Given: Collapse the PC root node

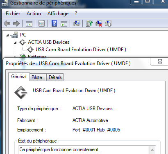Looking at the screenshot, I should coord(7,35).
